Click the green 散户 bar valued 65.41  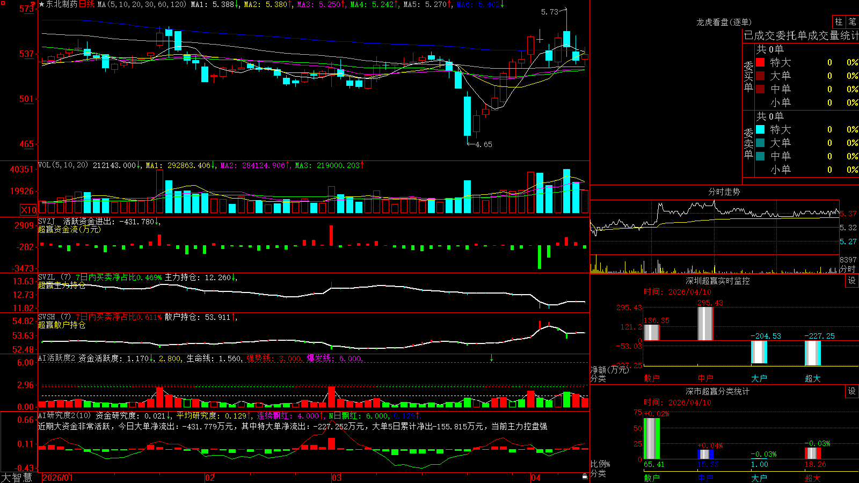pos(652,438)
